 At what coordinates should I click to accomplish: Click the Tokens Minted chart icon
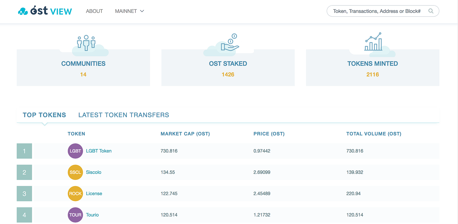tap(373, 41)
